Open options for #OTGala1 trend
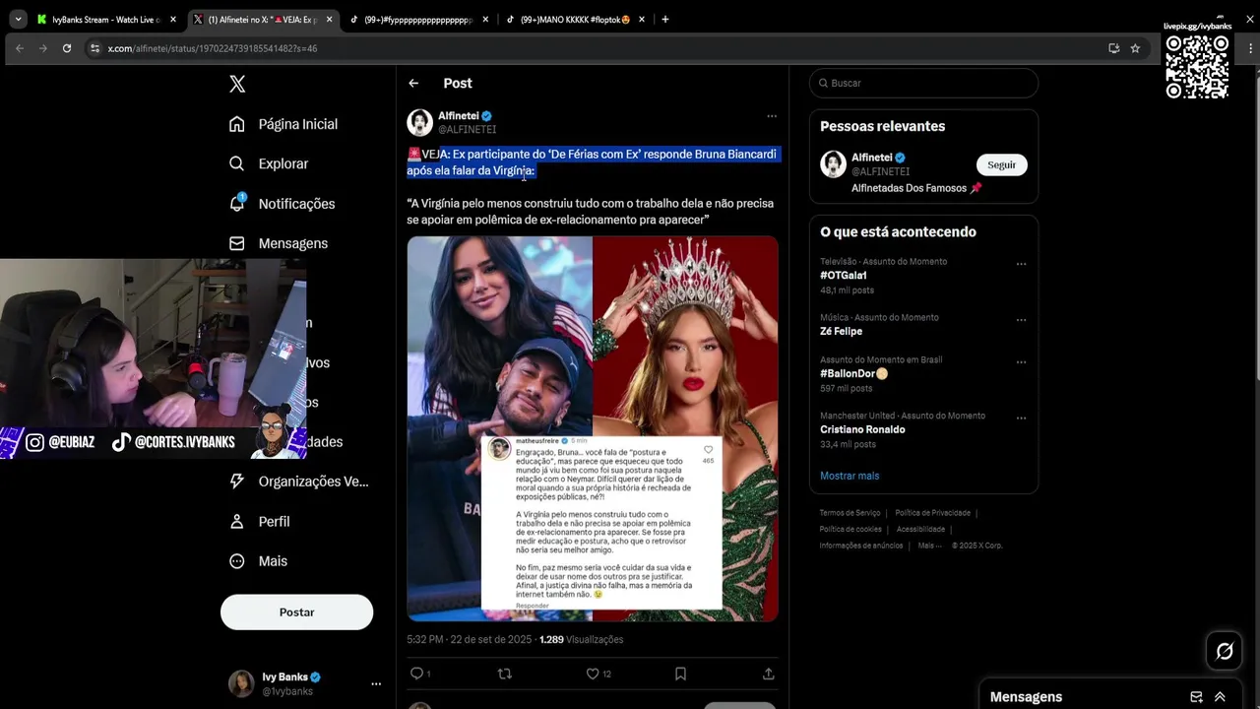Image resolution: width=1260 pixels, height=709 pixels. coord(1021,264)
